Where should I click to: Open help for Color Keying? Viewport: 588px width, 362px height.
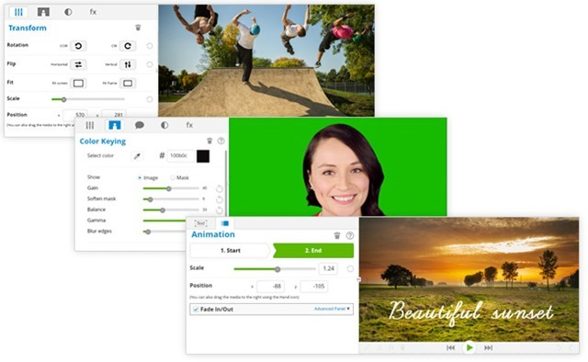tap(221, 141)
